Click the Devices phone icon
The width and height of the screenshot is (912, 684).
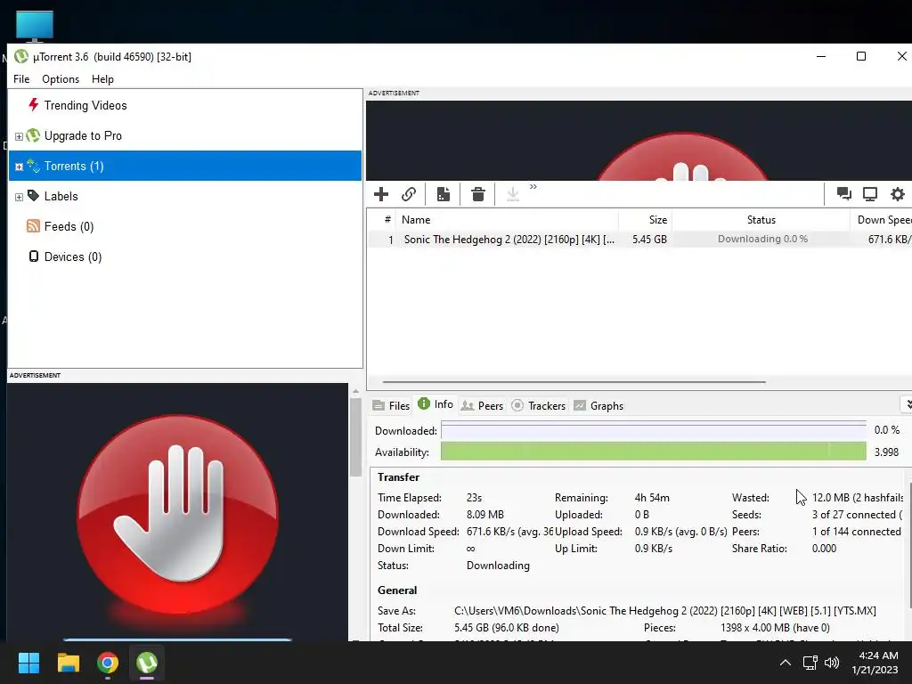34,256
